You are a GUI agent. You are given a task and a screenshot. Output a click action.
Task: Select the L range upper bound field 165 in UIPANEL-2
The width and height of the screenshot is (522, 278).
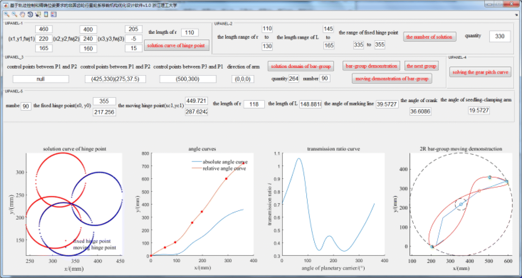(329, 45)
